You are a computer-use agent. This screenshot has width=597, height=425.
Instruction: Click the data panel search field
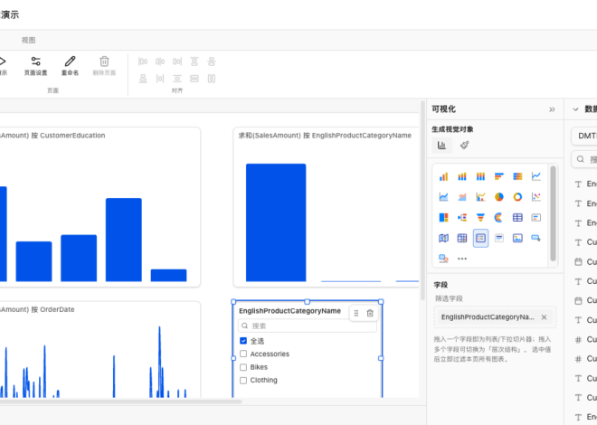[x=584, y=159]
